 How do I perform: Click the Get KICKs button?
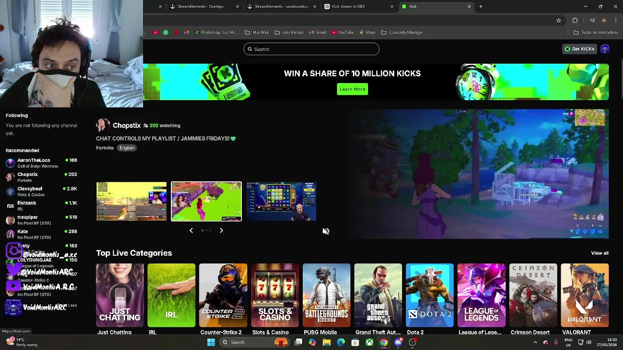579,49
